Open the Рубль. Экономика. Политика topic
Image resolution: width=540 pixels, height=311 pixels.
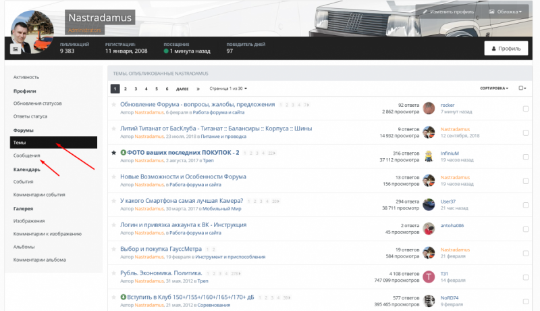click(161, 273)
